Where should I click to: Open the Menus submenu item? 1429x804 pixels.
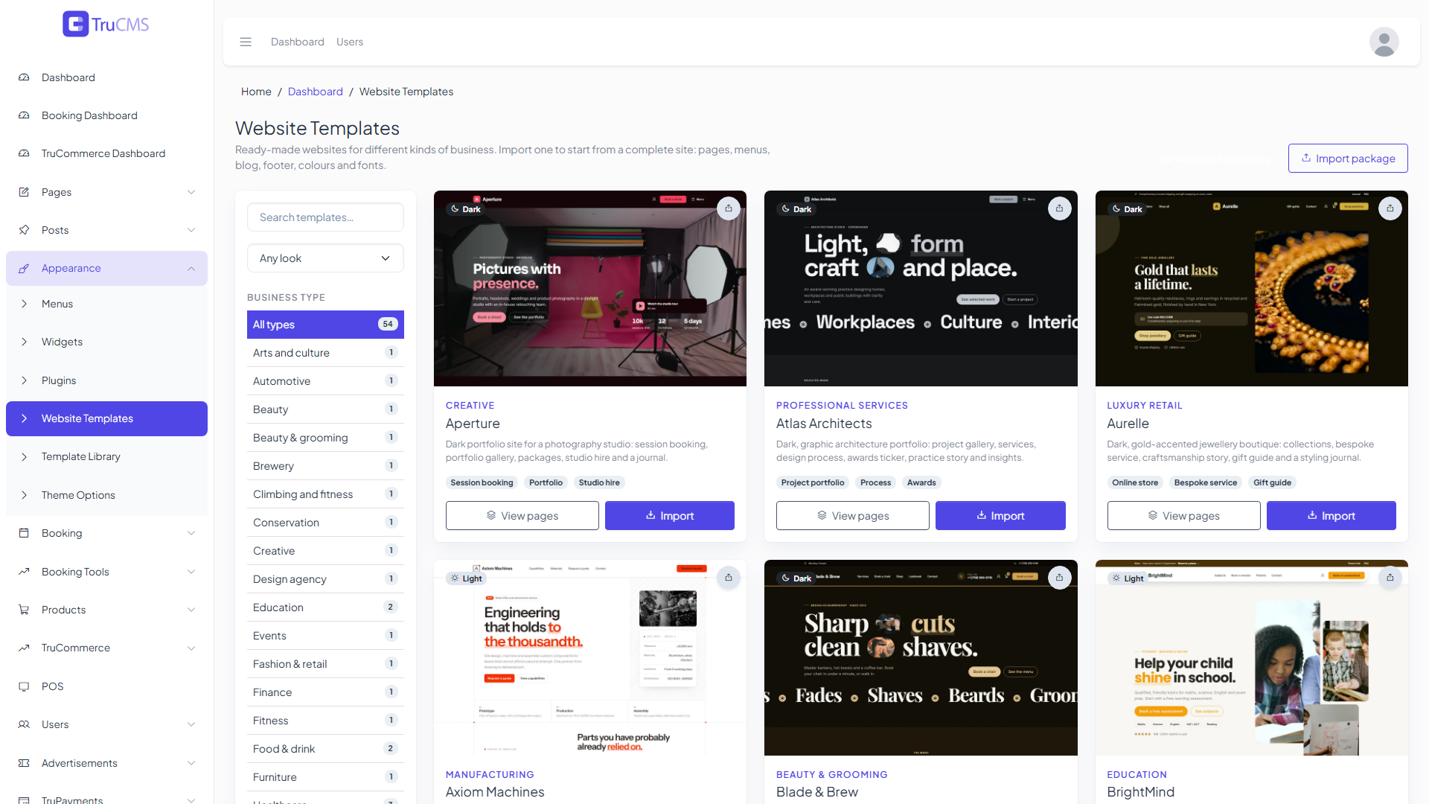tap(106, 304)
